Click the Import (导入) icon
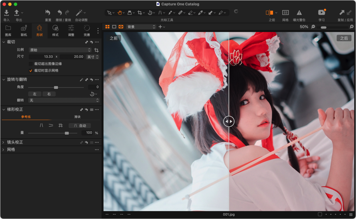This screenshot has width=356, height=219. [6, 13]
